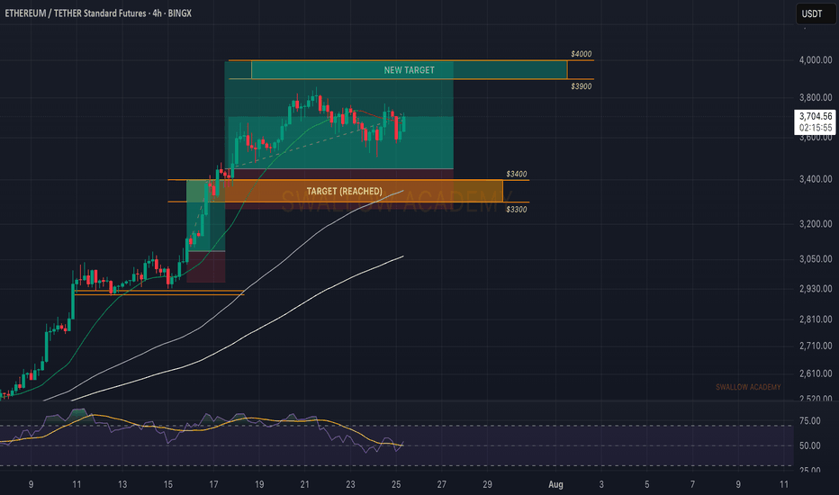This screenshot has width=839, height=495.
Task: Click the RSI 75.00 level label
Action: click(809, 421)
